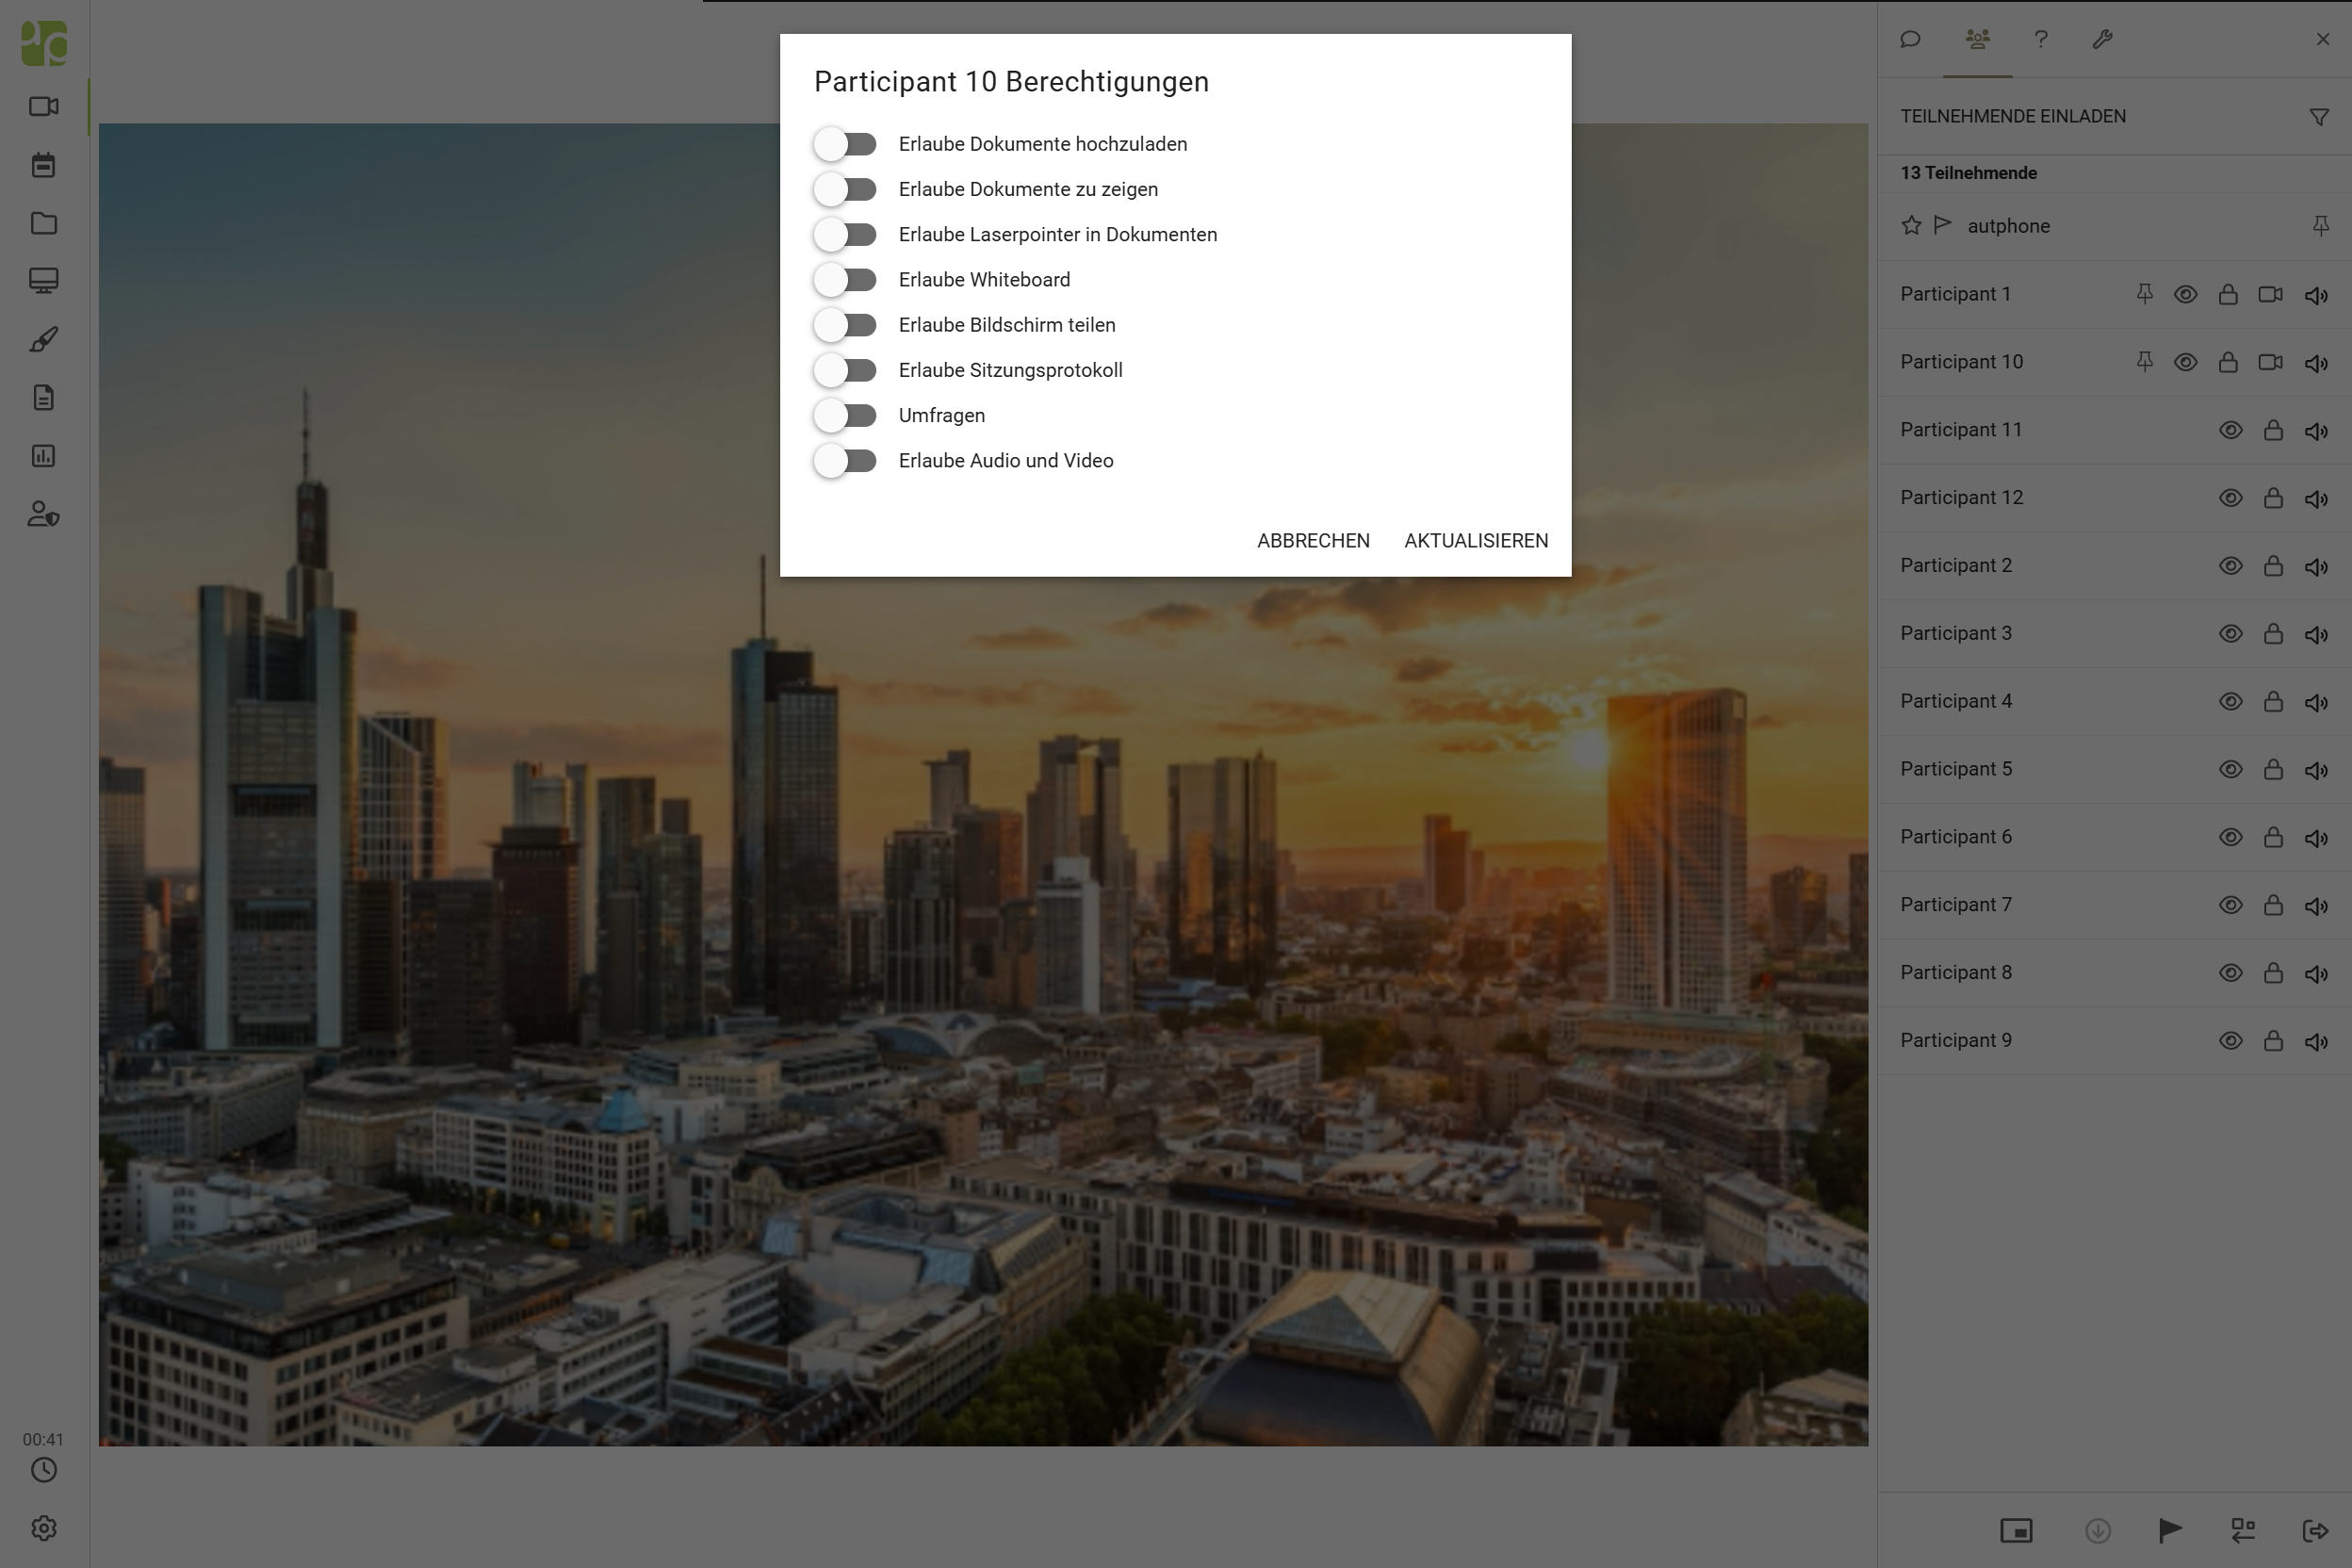Open the questions tab in panel
This screenshot has height=1568, width=2352.
(x=2041, y=39)
